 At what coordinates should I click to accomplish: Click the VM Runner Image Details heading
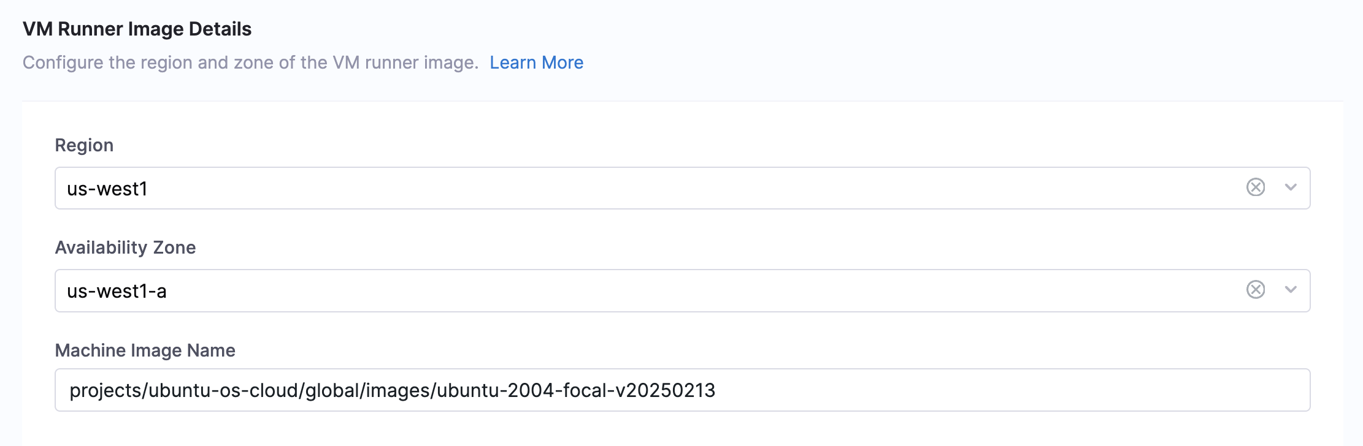137,29
